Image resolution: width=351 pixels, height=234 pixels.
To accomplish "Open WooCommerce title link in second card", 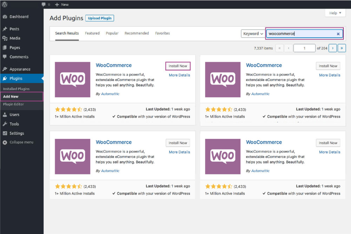I will pos(264,65).
